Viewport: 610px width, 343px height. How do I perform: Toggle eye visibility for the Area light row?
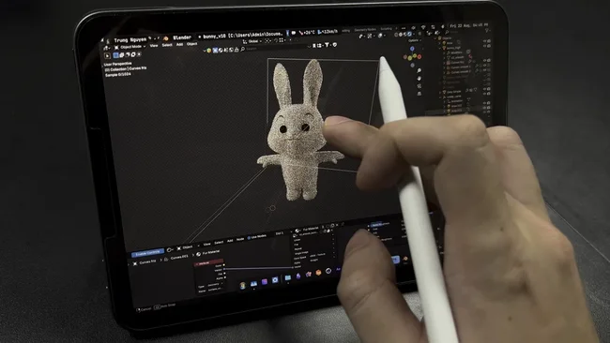pos(484,41)
